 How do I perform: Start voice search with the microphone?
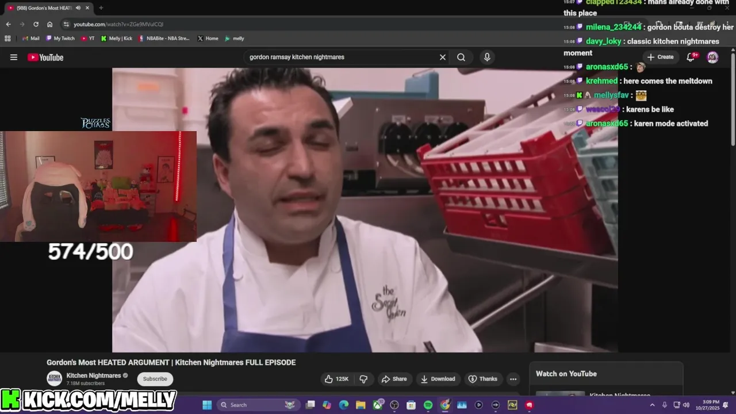click(487, 57)
